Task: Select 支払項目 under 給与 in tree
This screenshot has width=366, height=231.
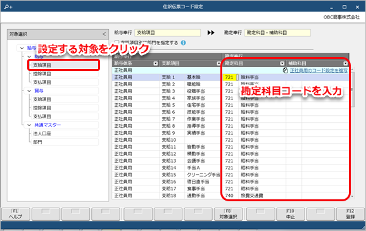Action: 65,82
